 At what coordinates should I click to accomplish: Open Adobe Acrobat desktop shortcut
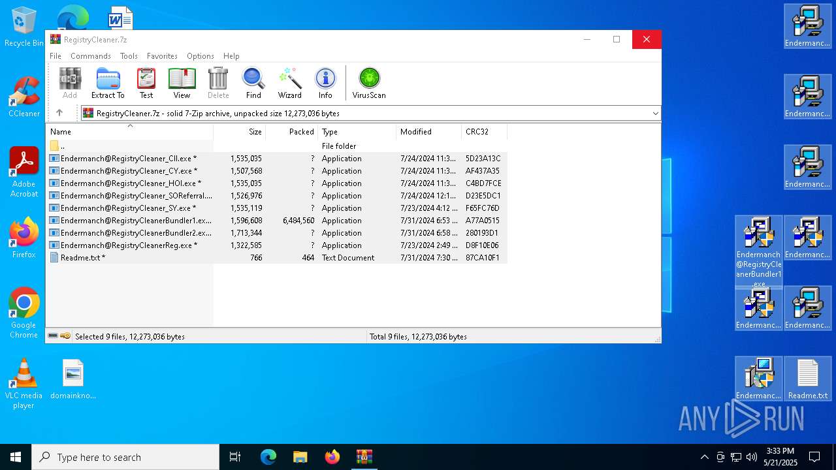[24, 172]
